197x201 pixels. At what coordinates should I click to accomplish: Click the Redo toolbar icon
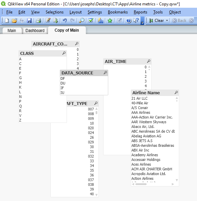tap(73, 21)
